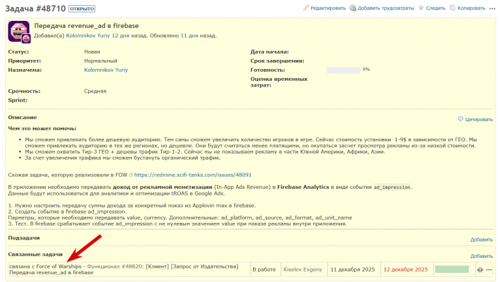Click the 'Подзадачи' heading
The height and width of the screenshot is (282, 501).
coord(23,238)
